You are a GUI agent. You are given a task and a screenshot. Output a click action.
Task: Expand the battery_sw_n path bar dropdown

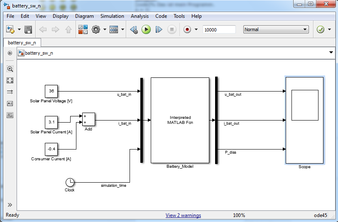point(331,53)
